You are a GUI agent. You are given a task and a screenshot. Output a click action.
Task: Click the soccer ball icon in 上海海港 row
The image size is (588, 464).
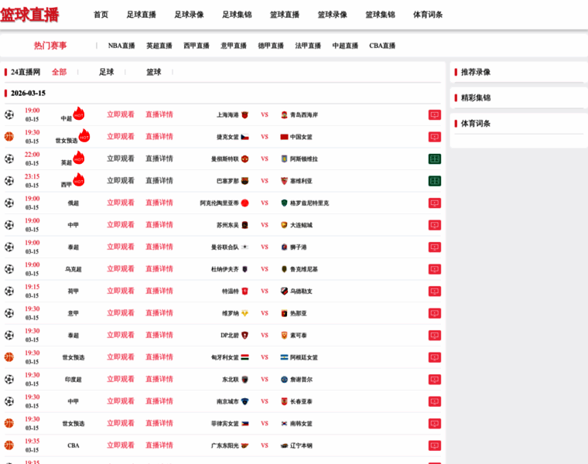(9, 114)
